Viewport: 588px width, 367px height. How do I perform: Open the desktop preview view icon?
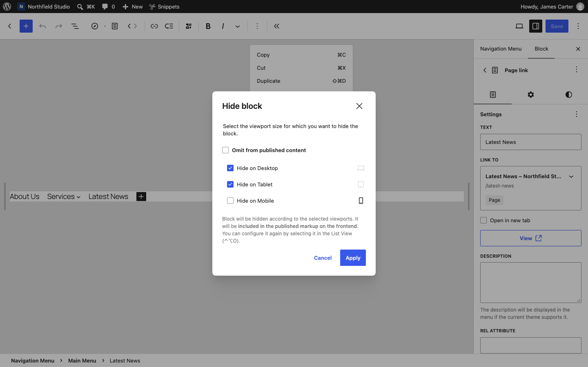pyautogui.click(x=519, y=26)
